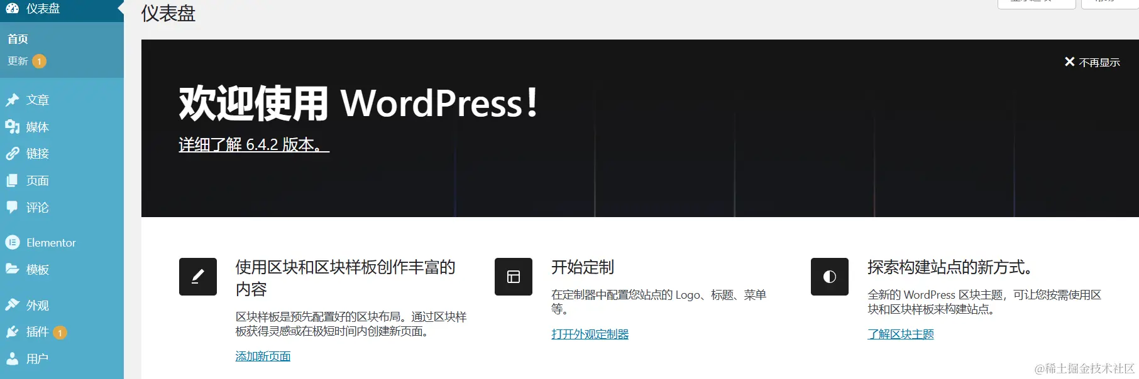Click the pages icon beside 页面
The width and height of the screenshot is (1139, 379).
tap(12, 181)
